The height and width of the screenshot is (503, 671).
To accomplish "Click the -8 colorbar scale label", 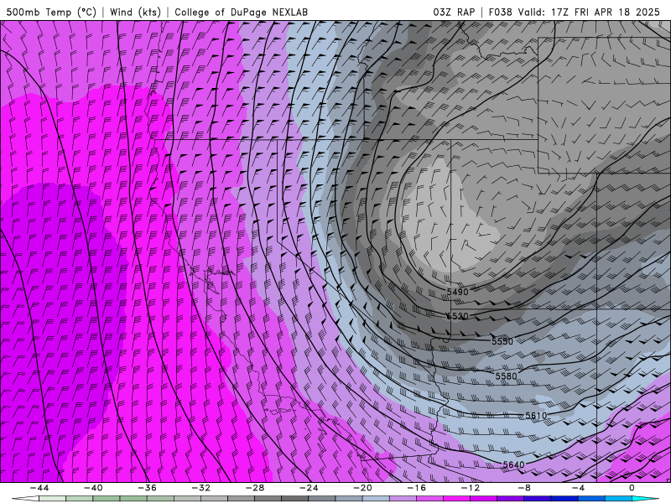I will point(523,488).
